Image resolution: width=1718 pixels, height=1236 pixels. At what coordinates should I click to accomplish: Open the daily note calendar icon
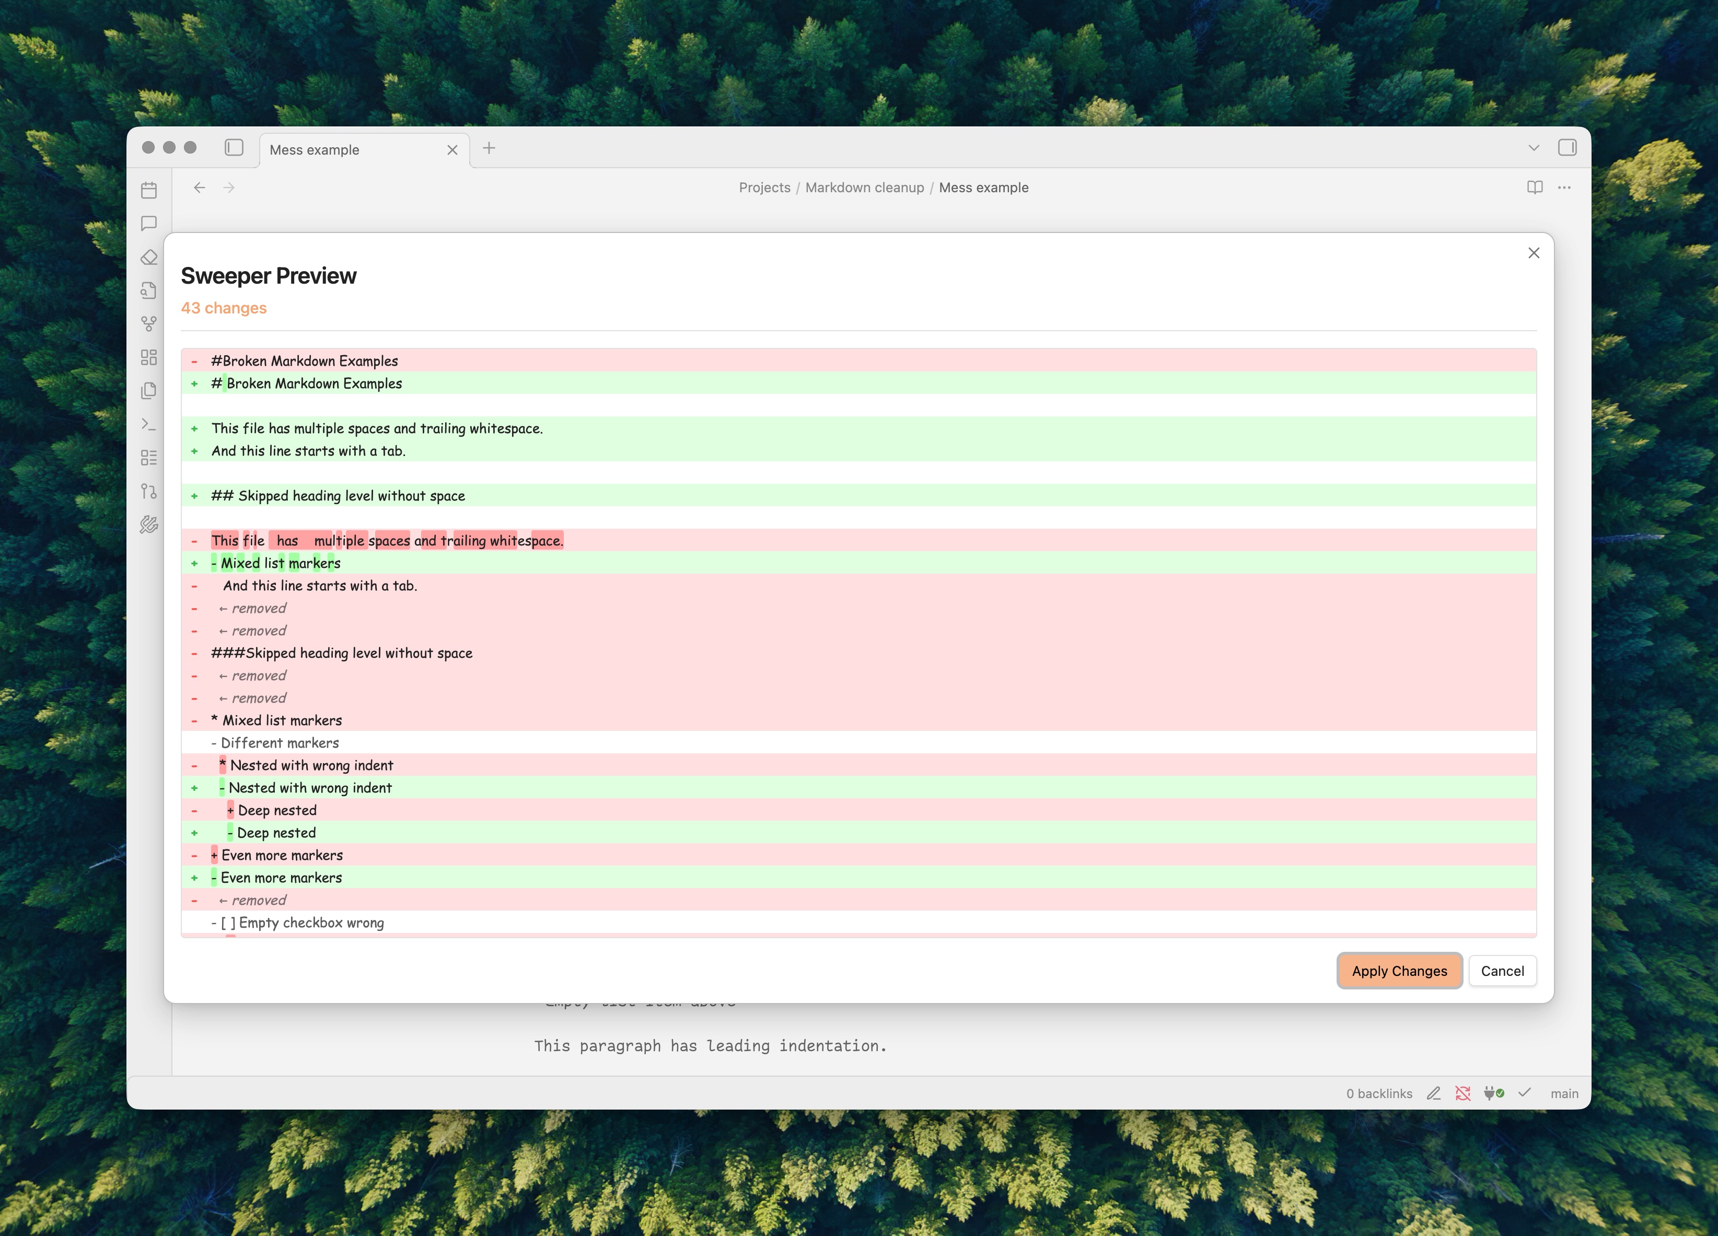click(148, 190)
